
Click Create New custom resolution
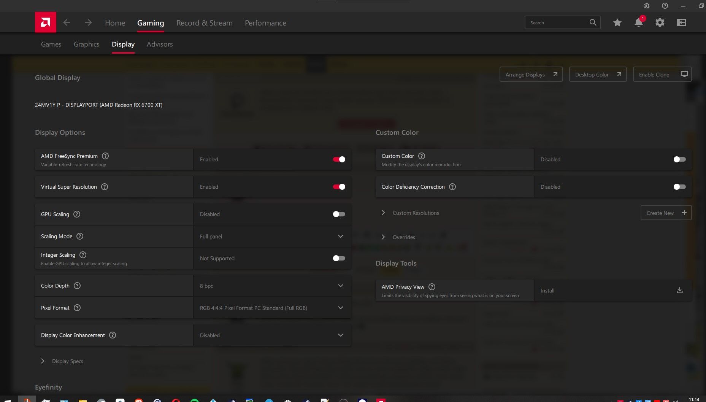pos(666,213)
